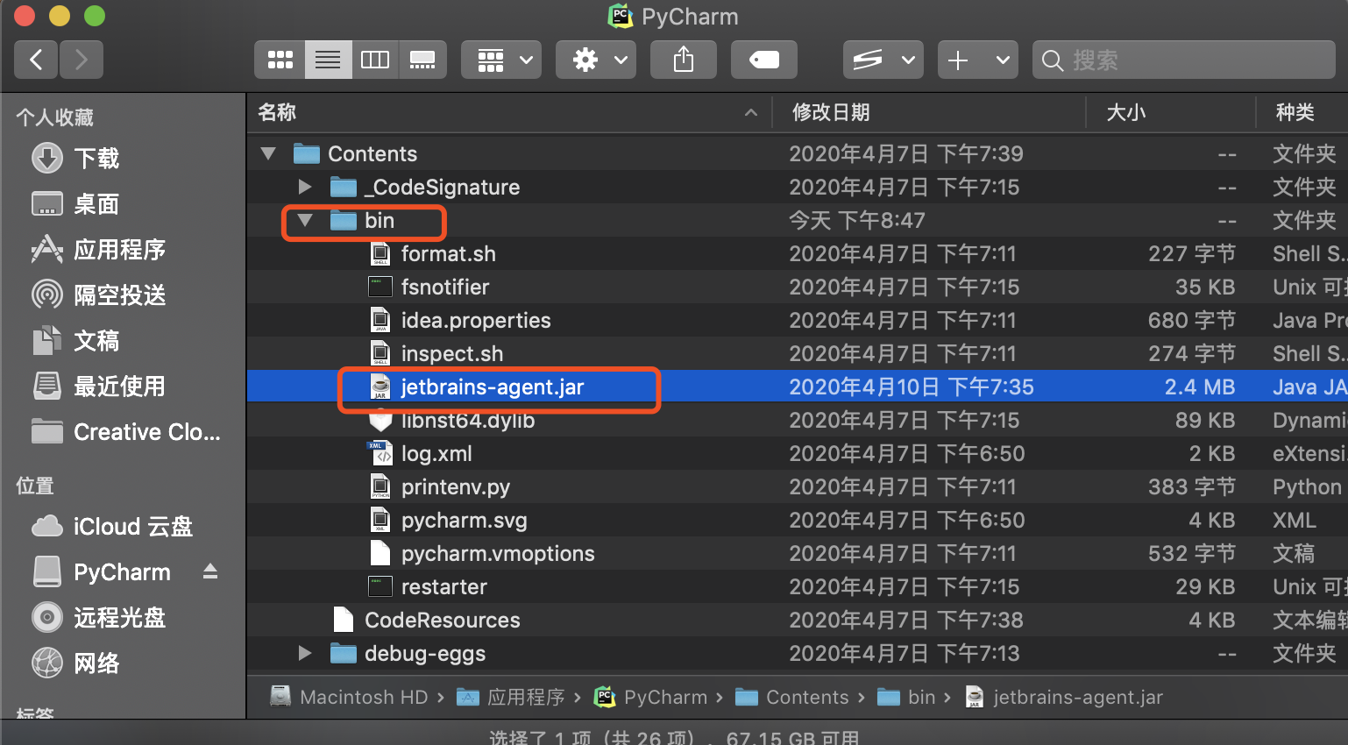Open 网络 in the sidebar
The image size is (1348, 745).
[96, 663]
